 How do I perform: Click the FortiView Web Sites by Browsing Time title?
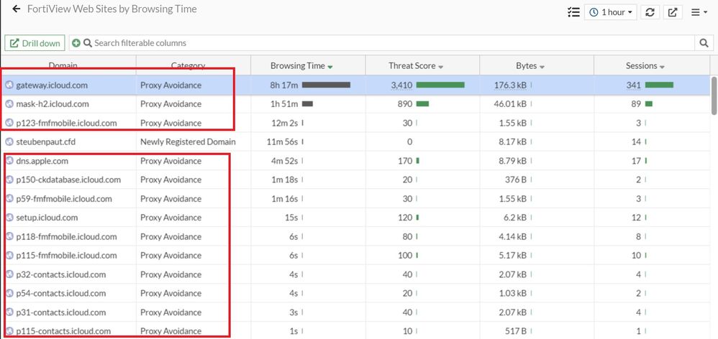(x=112, y=9)
